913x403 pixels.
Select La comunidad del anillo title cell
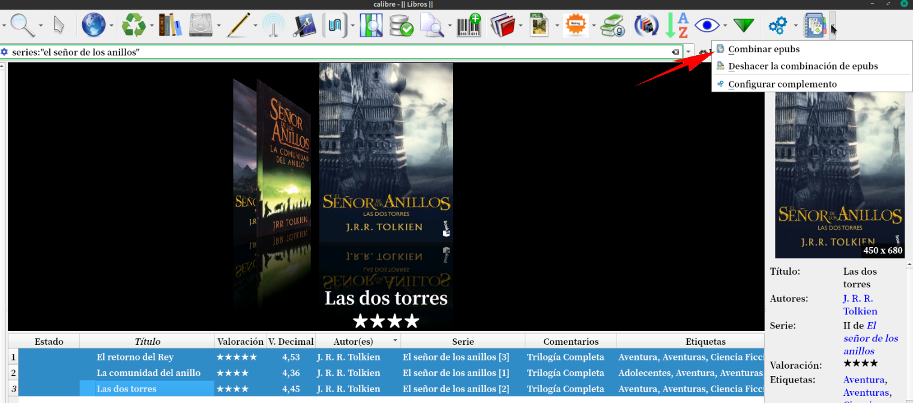(148, 372)
